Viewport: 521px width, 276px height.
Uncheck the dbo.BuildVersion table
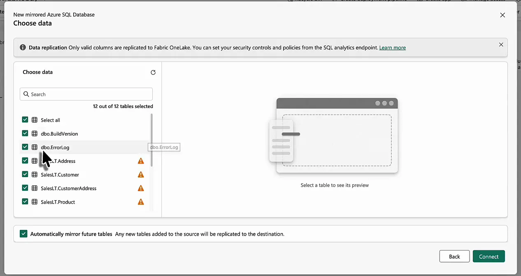[x=25, y=133]
